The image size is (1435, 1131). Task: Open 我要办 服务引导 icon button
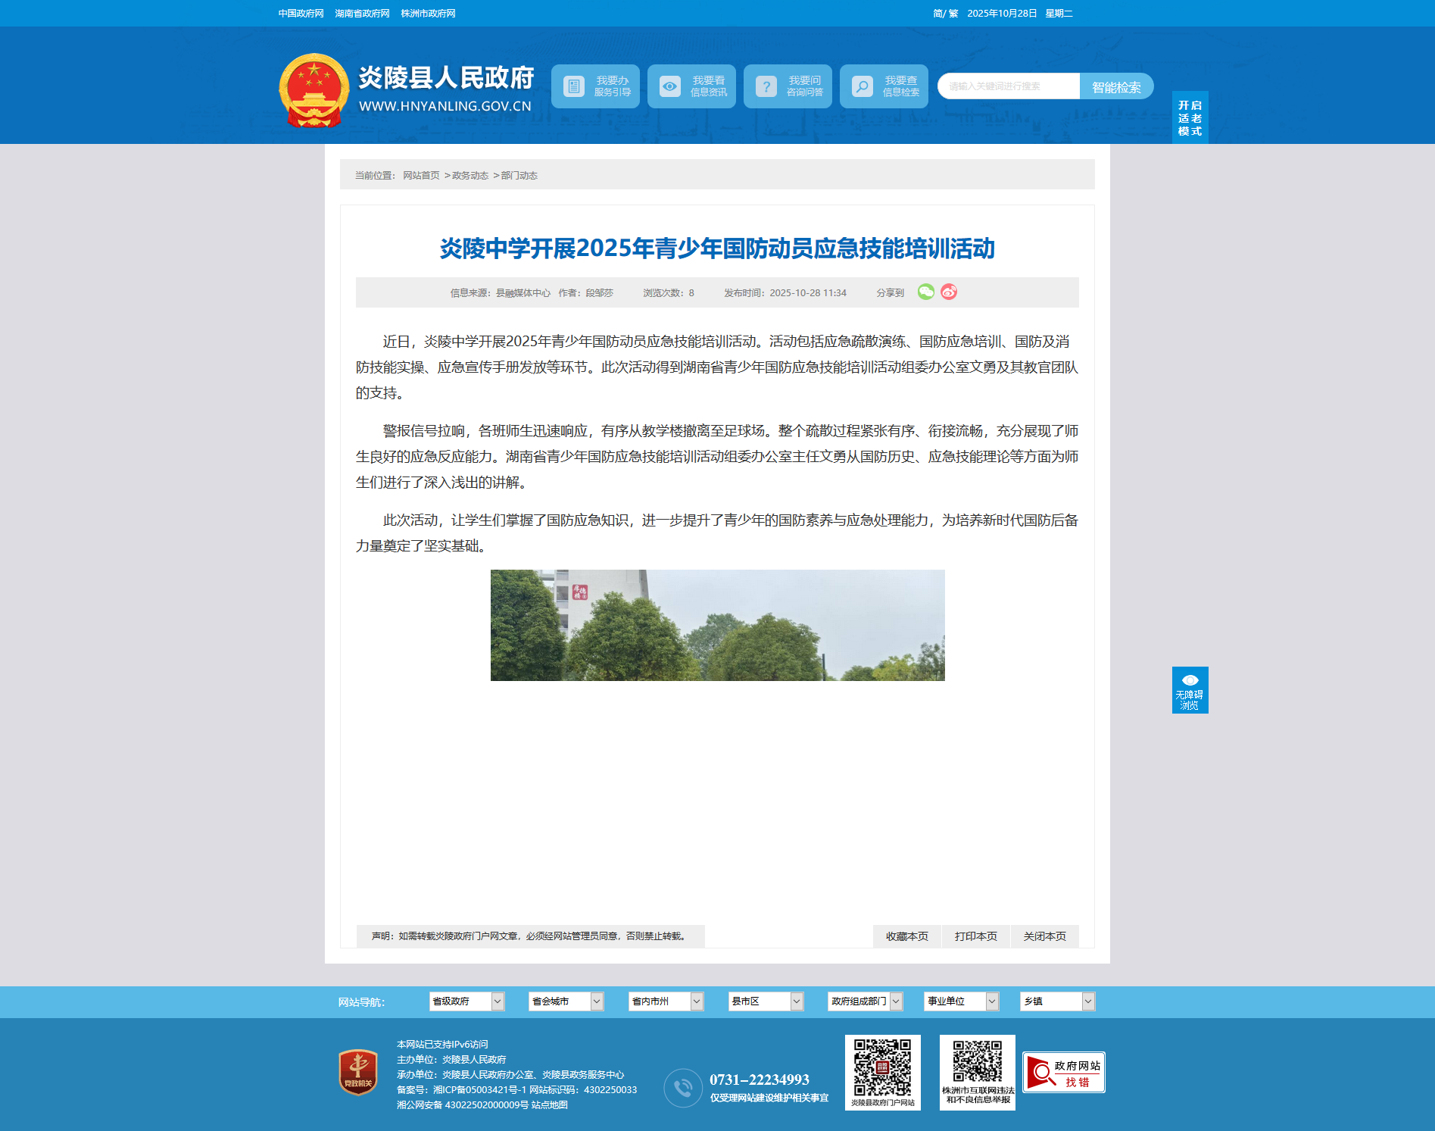595,86
